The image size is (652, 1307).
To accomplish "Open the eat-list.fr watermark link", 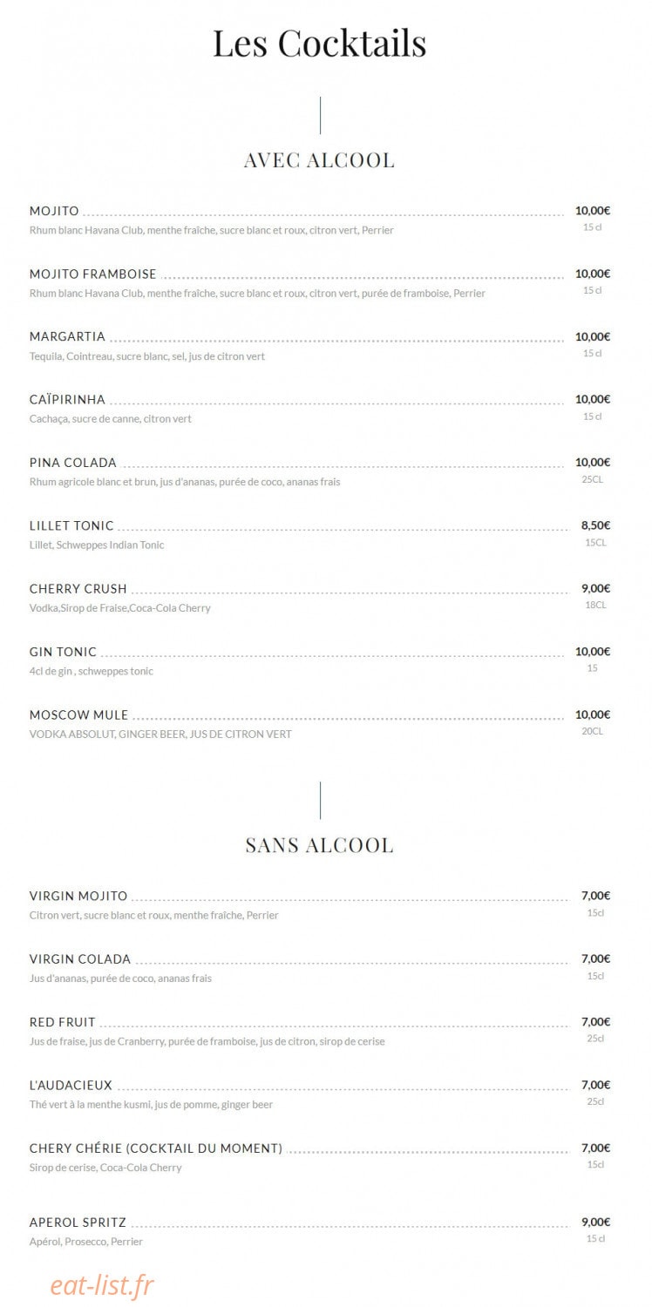I will 102,1284.
